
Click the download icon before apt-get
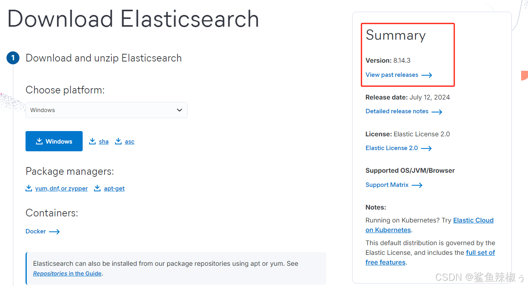click(97, 188)
